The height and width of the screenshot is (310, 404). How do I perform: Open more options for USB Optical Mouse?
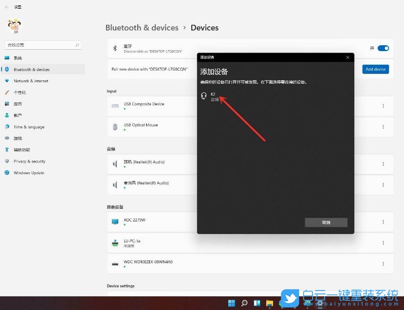coord(383,127)
